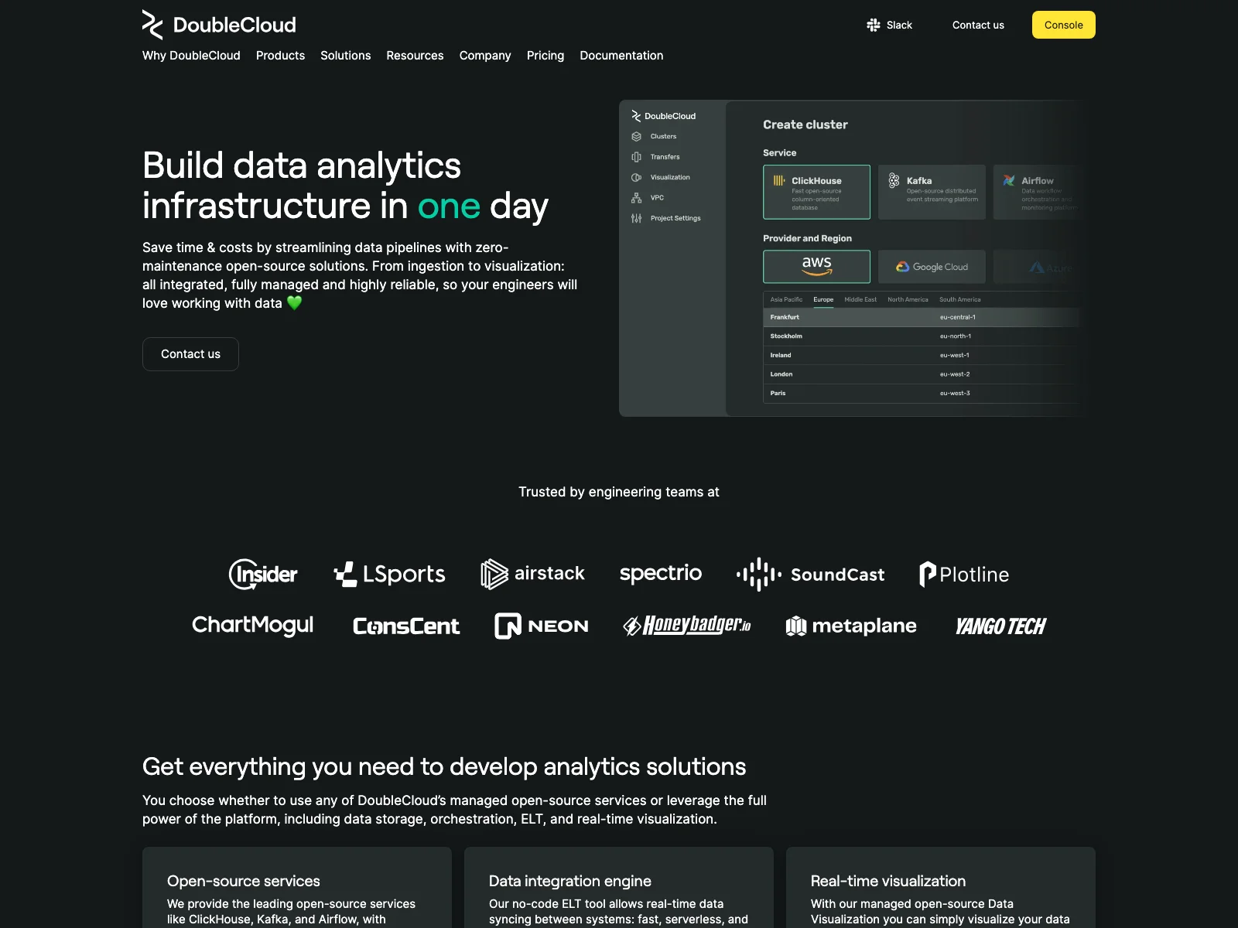Click the Project Settings sliders icon
Screen dimensions: 1238x928
tap(636, 218)
